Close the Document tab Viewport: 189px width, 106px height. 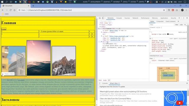tap(29, 6)
